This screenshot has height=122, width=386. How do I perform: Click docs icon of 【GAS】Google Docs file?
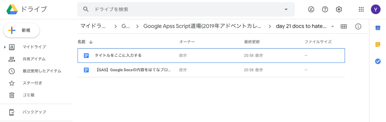tap(86, 70)
